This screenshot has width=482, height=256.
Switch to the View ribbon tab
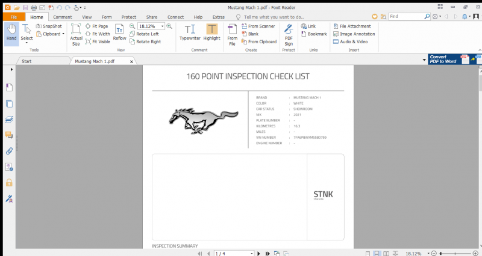pos(87,17)
